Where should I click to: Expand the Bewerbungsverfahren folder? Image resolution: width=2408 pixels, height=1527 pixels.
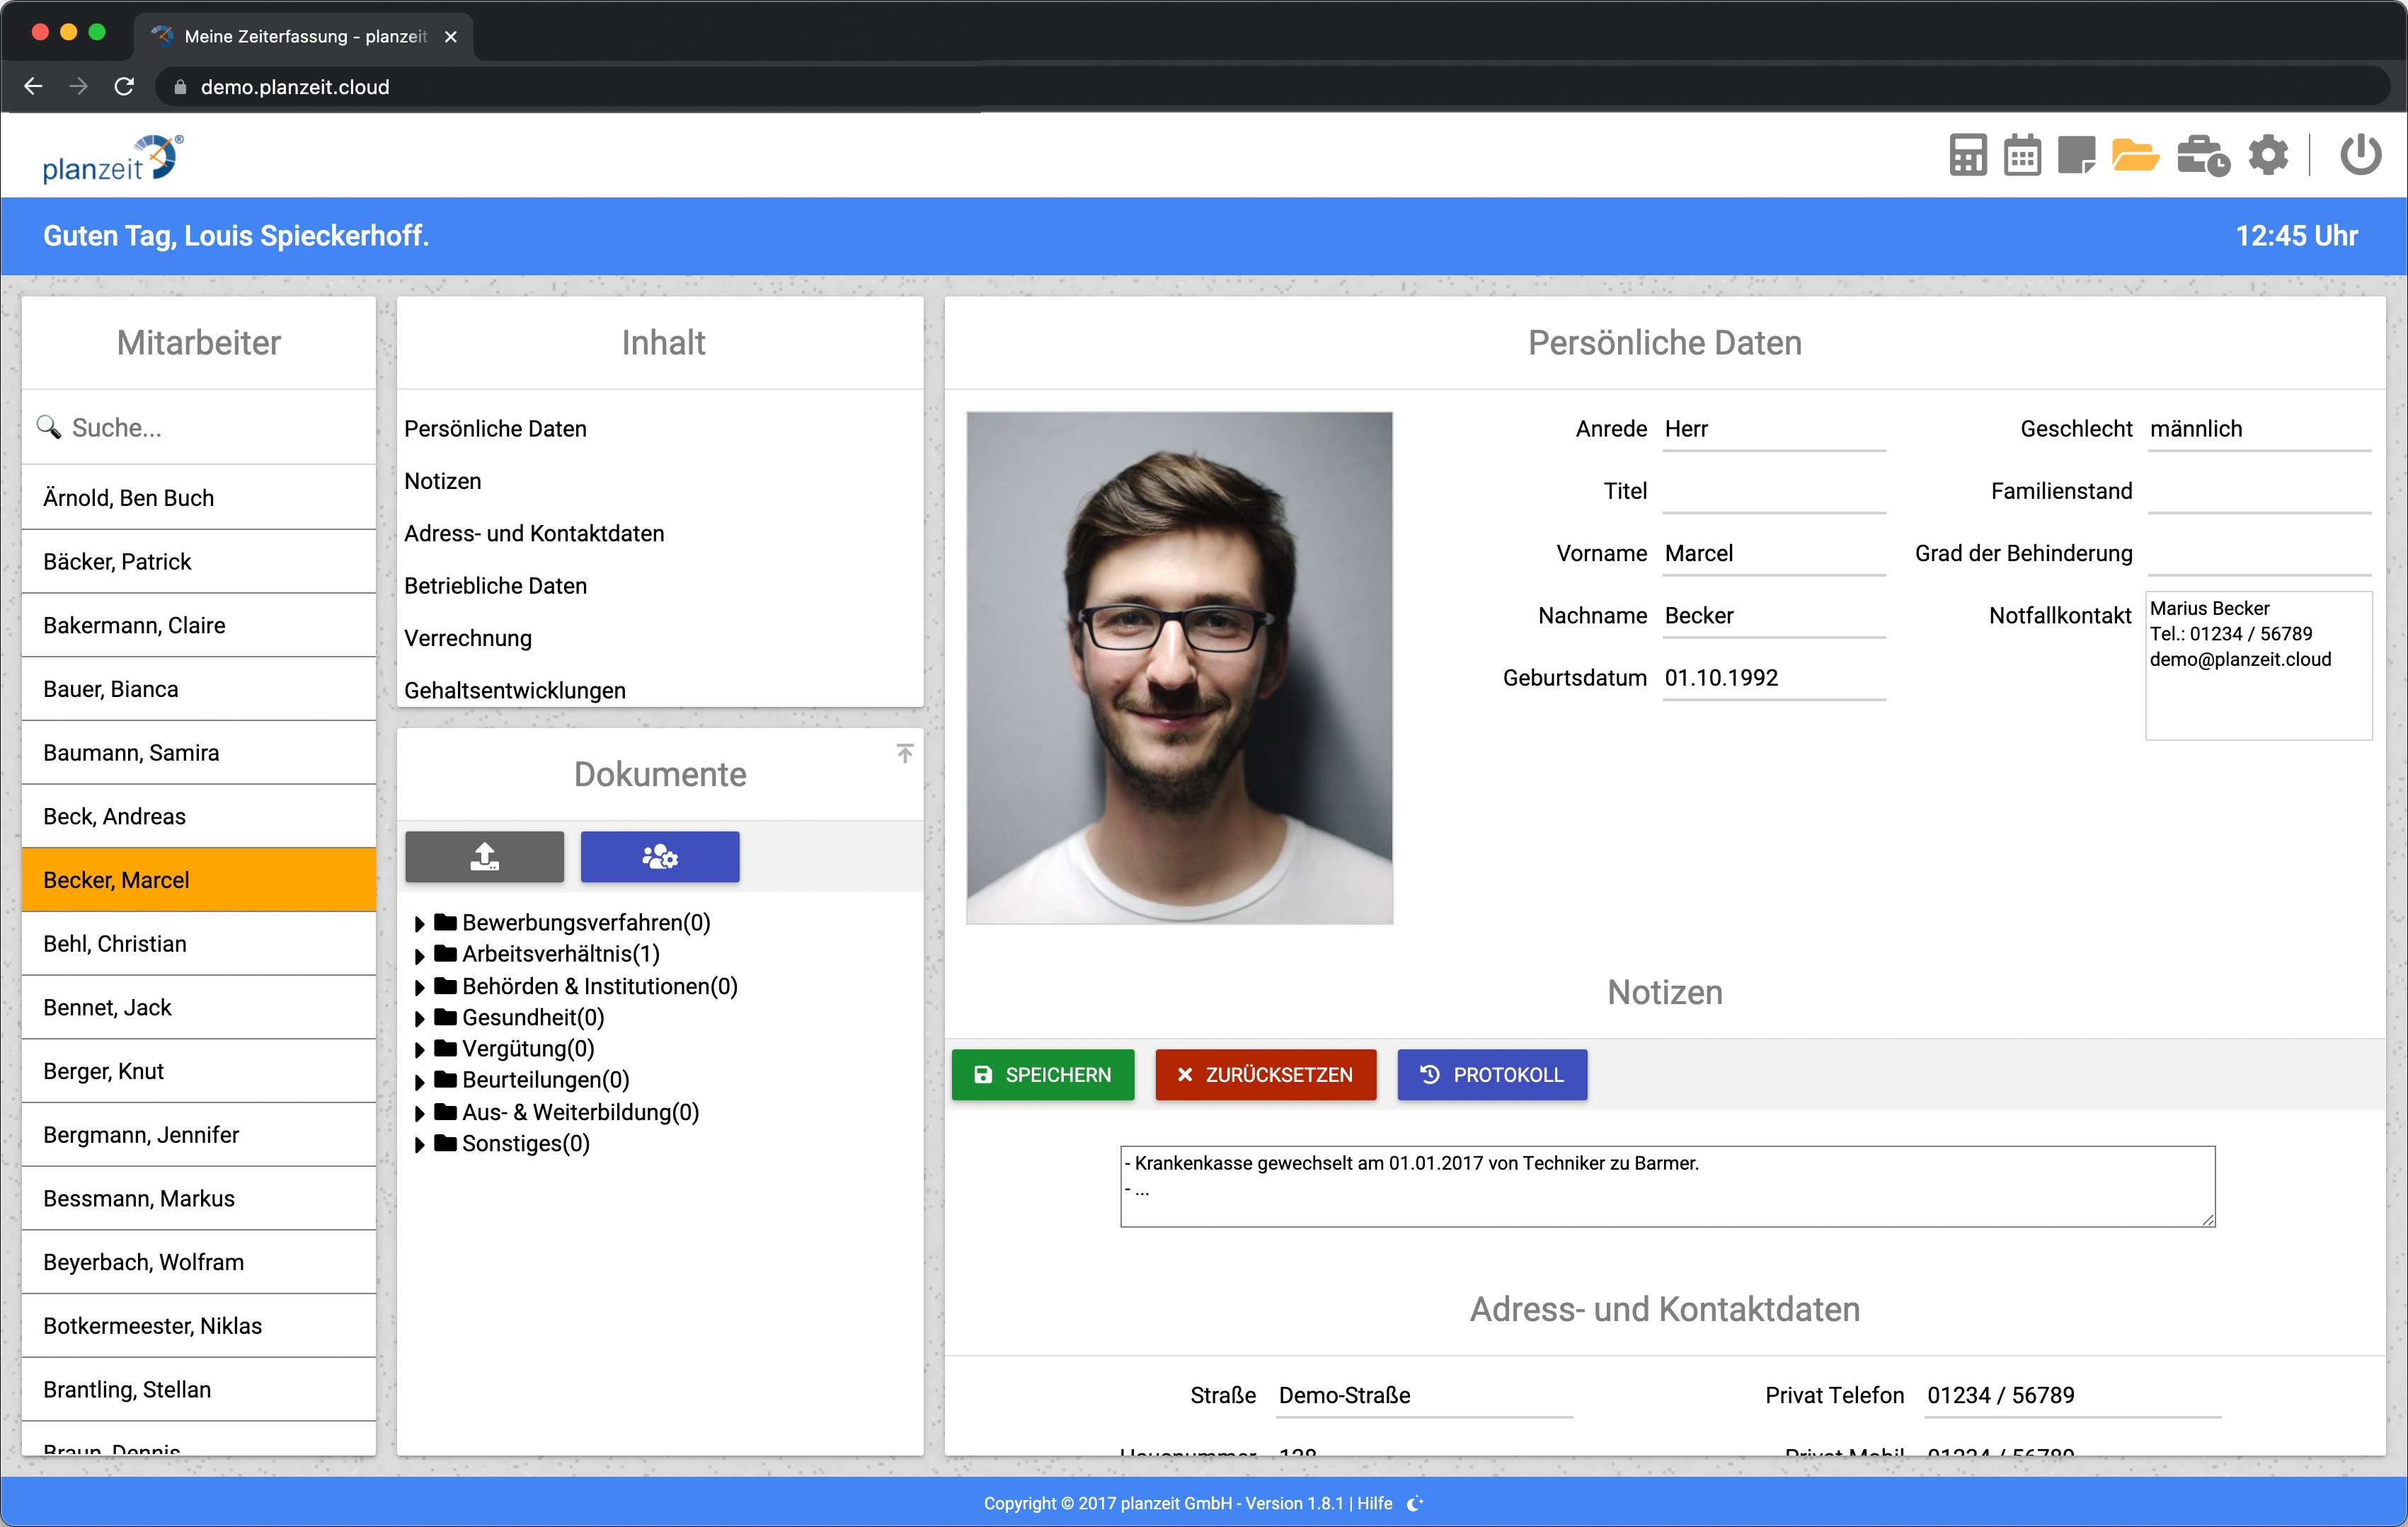point(420,923)
